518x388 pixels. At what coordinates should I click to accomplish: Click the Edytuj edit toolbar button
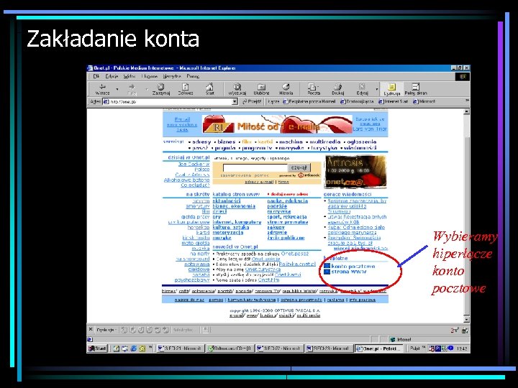click(362, 89)
